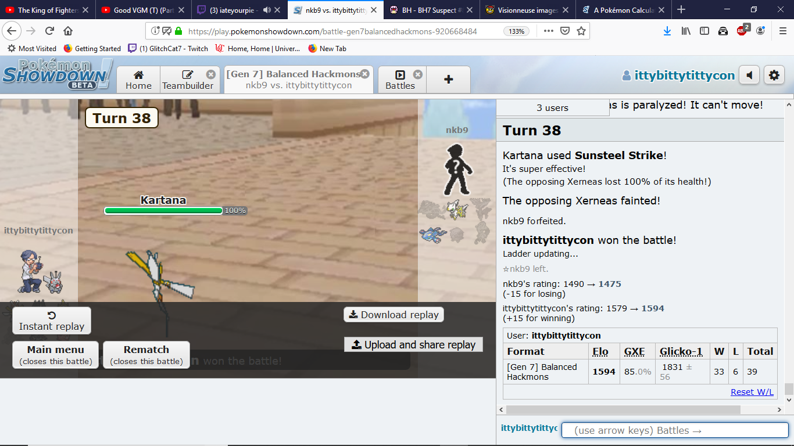794x446 pixels.
Task: Go back with browser Back arrow
Action: click(12, 31)
